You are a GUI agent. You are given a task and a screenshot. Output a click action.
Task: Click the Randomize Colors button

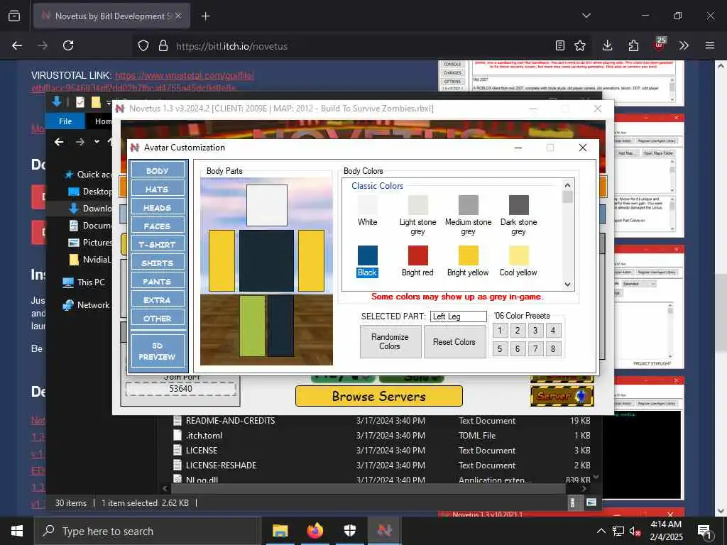click(x=390, y=341)
